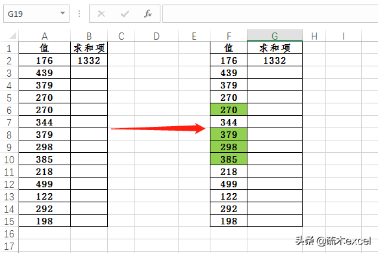Click the formula bar resize dots handle
The height and width of the screenshot is (253, 378).
point(79,14)
